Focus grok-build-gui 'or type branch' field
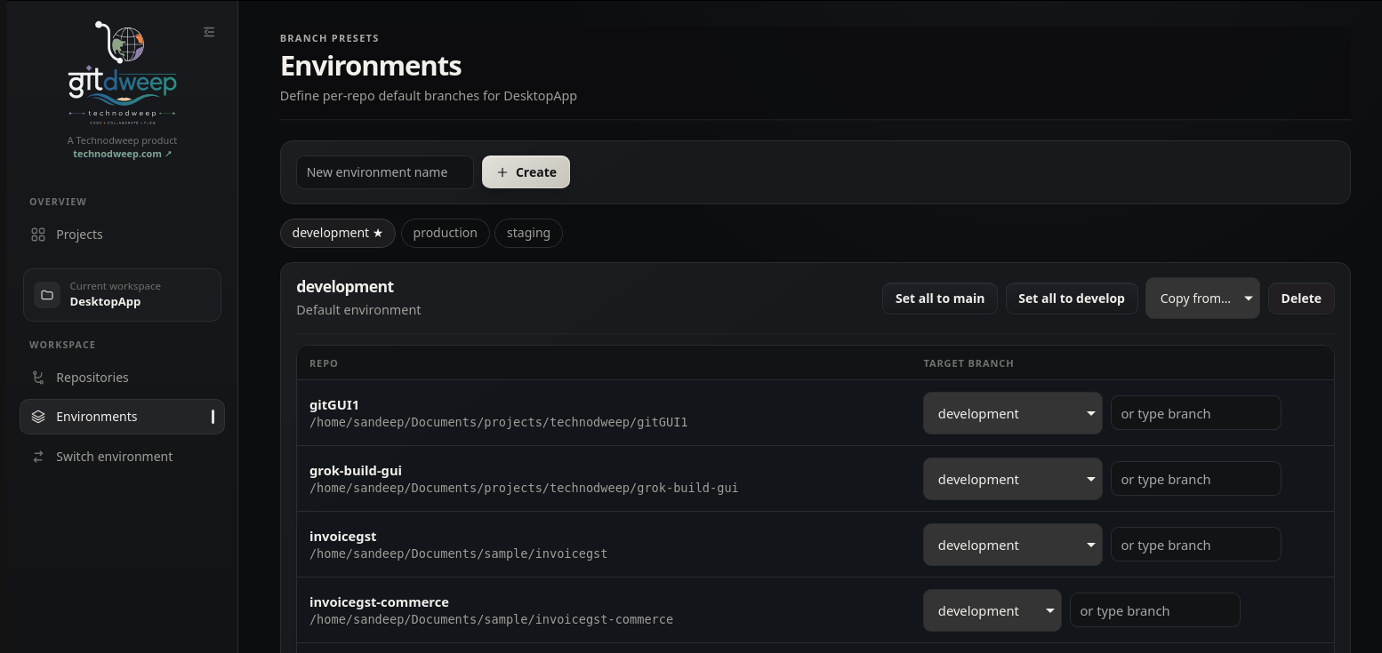1382x653 pixels. (1196, 479)
